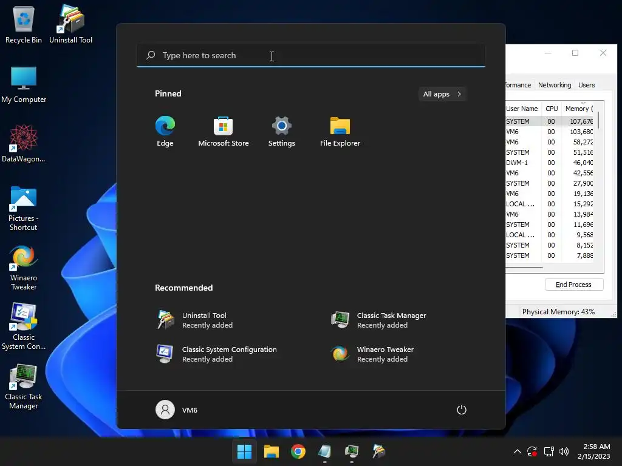Click End Process button in Task Manager
The width and height of the screenshot is (622, 466).
[x=573, y=285]
